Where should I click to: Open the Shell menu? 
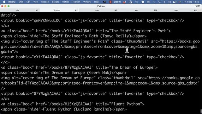click(21, 2)
